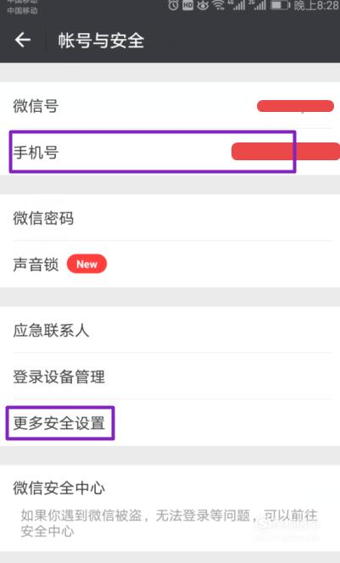Screen dimensions: 340x563
Task: Tap the HD status icon
Action: [x=187, y=5]
